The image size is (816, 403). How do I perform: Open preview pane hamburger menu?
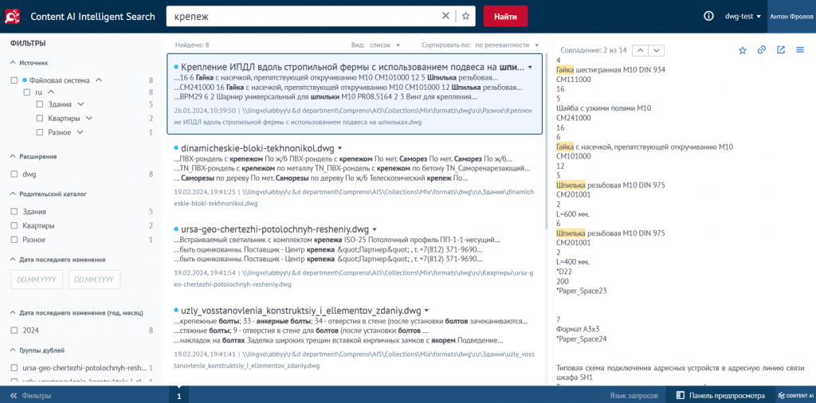click(800, 50)
